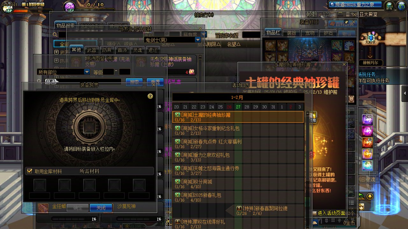Click 进入活动页面 link

[x=331, y=213]
